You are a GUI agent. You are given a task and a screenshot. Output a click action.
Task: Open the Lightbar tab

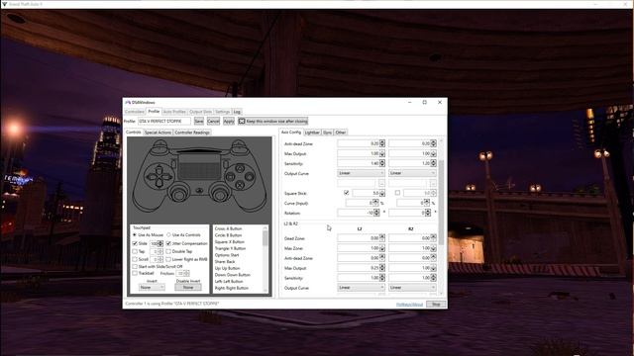coord(312,133)
